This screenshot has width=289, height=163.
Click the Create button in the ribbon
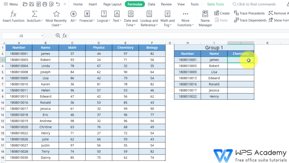(222, 13)
